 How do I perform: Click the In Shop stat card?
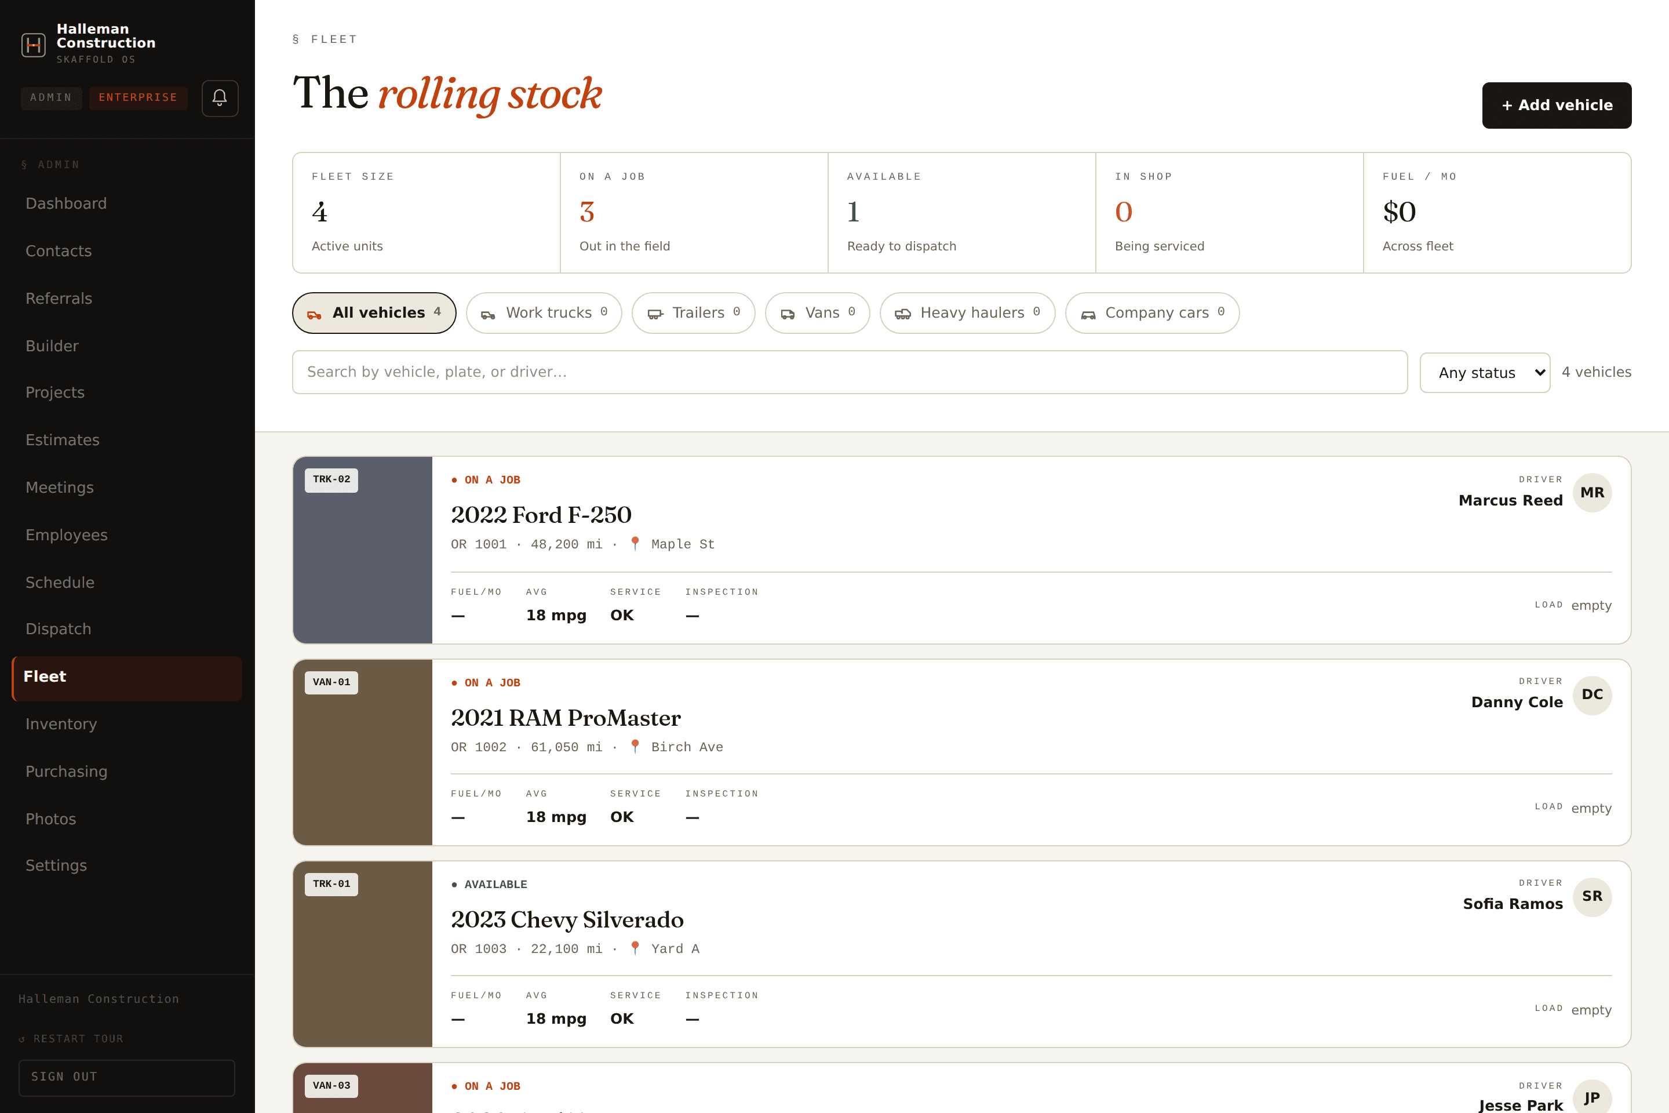[1229, 213]
